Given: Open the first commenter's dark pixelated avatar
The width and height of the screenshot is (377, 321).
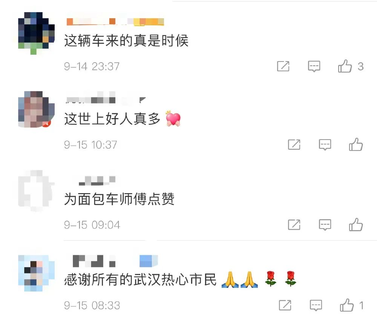Looking at the screenshot, I should pyautogui.click(x=36, y=33).
